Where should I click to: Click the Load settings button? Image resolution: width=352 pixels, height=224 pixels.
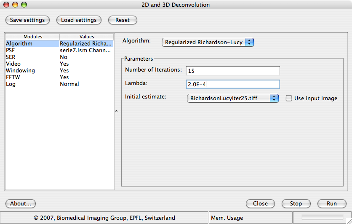click(79, 20)
